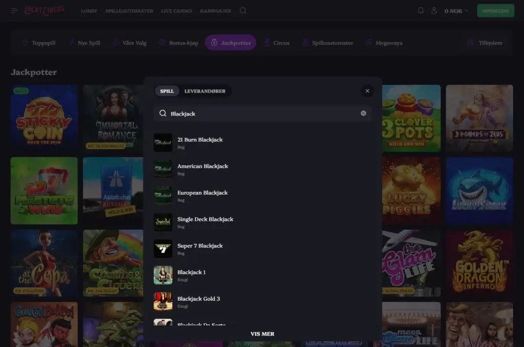The height and width of the screenshot is (347, 524).
Task: Open the user account icon
Action: [x=434, y=11]
